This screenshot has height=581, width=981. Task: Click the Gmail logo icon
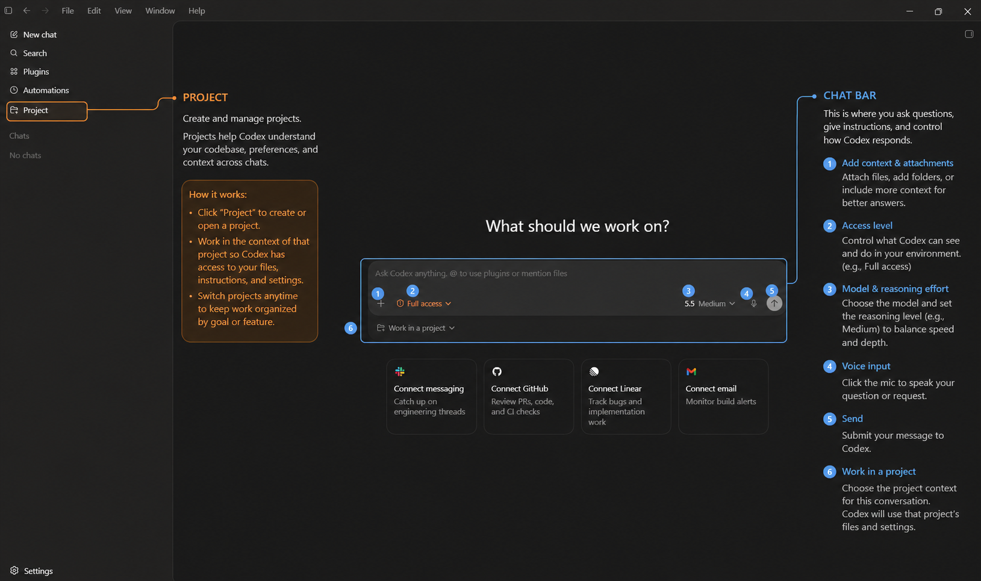pos(691,371)
